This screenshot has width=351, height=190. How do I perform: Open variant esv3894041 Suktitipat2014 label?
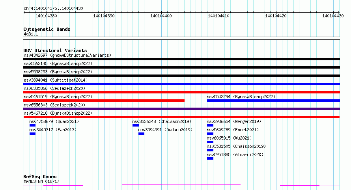coord(56,80)
